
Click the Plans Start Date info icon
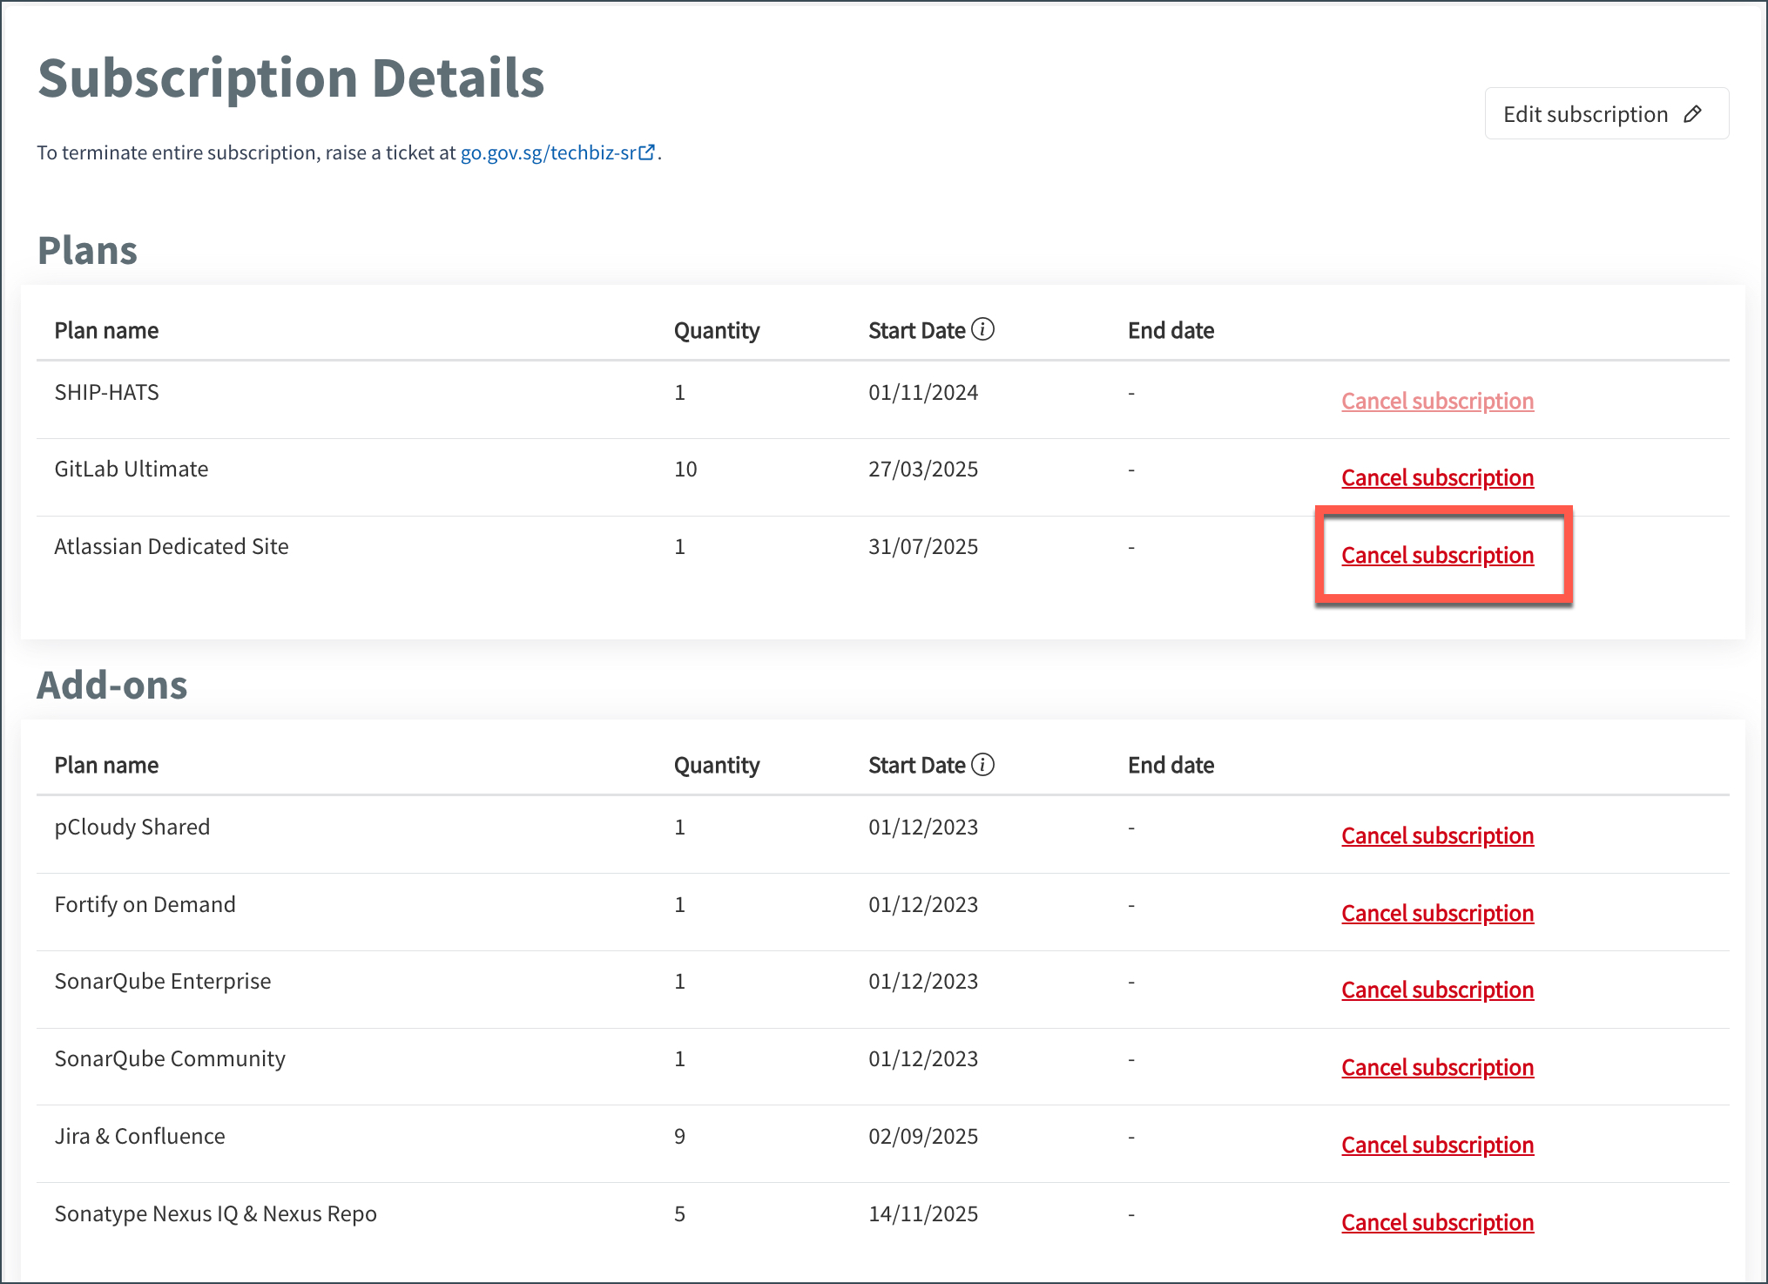[982, 329]
